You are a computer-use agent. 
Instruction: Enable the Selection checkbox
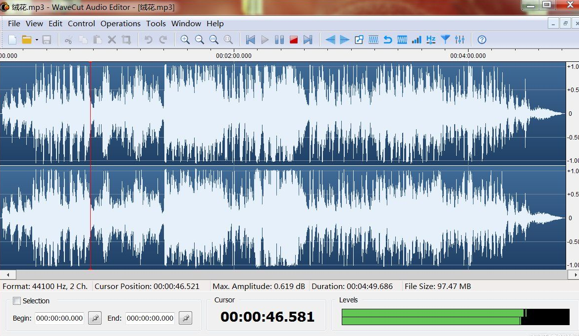[17, 301]
